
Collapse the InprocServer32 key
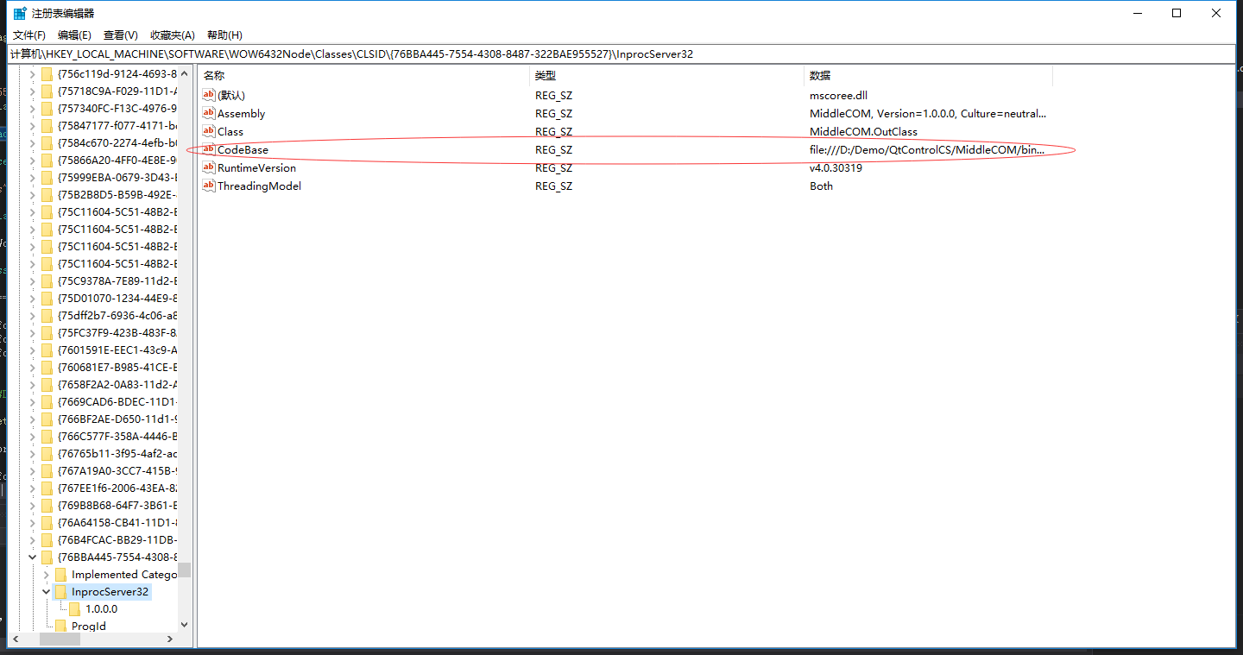pos(47,591)
